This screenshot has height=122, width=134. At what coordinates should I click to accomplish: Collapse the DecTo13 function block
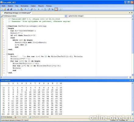click(x=7, y=26)
